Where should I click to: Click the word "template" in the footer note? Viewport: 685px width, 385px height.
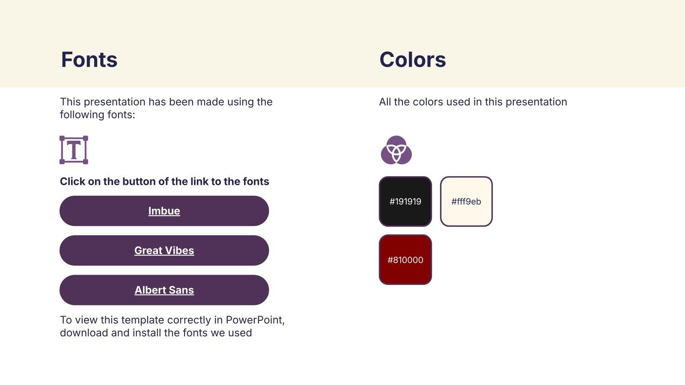point(143,320)
